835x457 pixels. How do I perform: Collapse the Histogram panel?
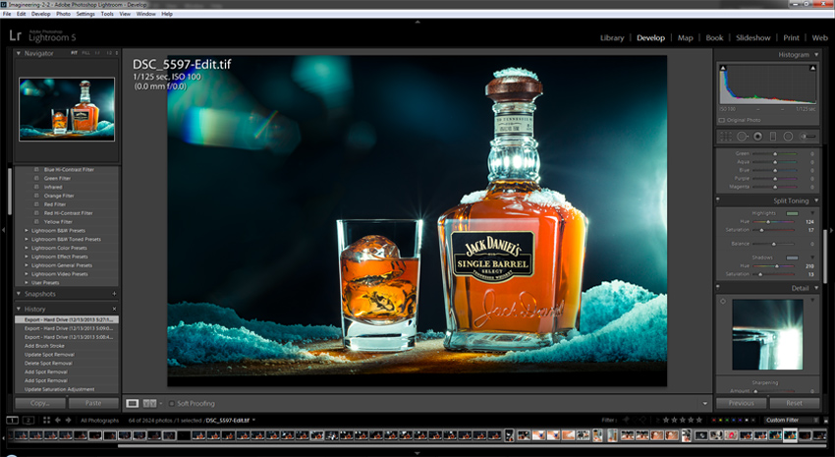pyautogui.click(x=816, y=55)
